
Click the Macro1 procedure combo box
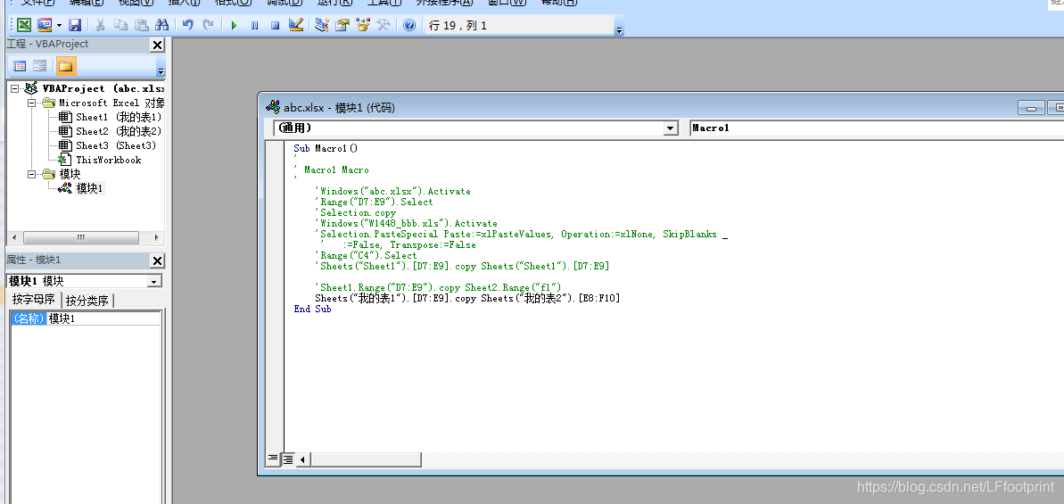(x=876, y=128)
